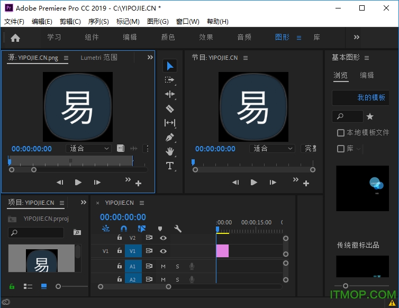Screen dimensions: 399x308
Task: Click the project panel search field
Action: pos(36,232)
